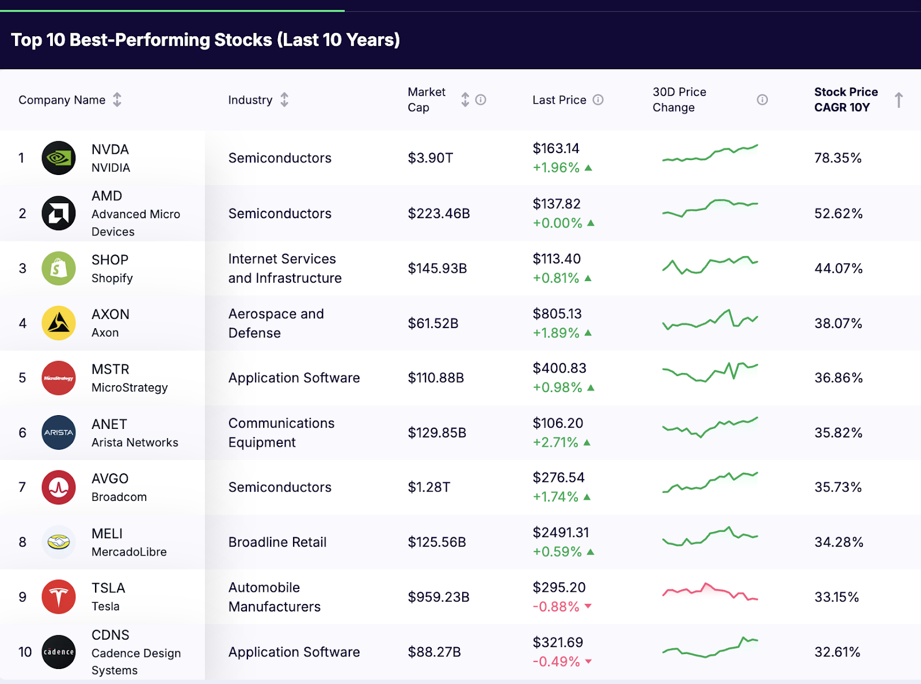921x684 pixels.
Task: Click the Last Price column header
Action: [x=559, y=100]
